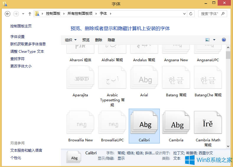Click 隐藏 in the toolbar
Image resolution: width=233 pixels, height=167 pixels.
(111, 40)
